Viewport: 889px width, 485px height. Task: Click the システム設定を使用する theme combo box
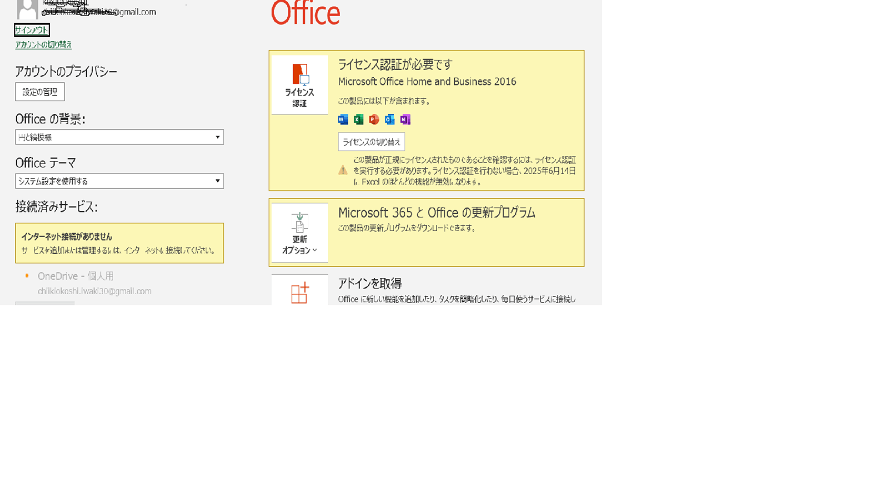[x=114, y=181]
